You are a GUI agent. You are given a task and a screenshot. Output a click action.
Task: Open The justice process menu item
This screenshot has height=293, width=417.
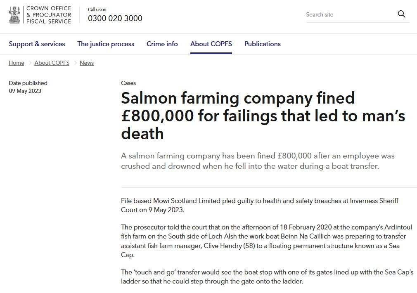click(x=106, y=44)
